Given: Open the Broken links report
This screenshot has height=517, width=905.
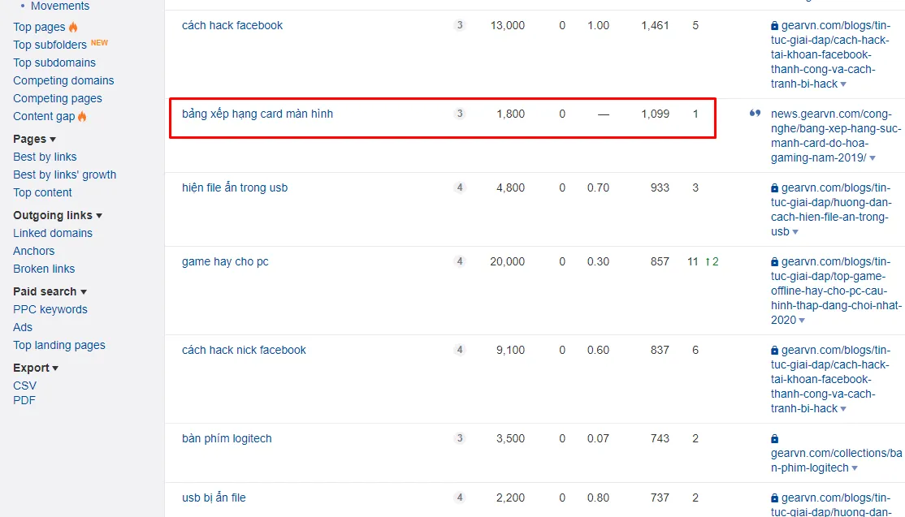Looking at the screenshot, I should (x=44, y=269).
